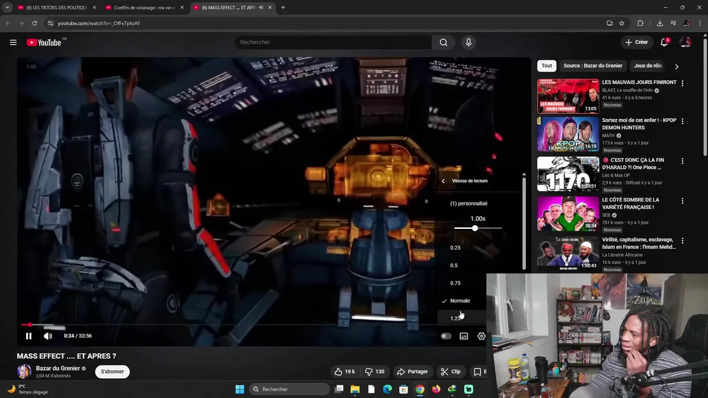The height and width of the screenshot is (398, 708).
Task: Select the Source : Bazar du Grenier chip
Action: click(593, 66)
